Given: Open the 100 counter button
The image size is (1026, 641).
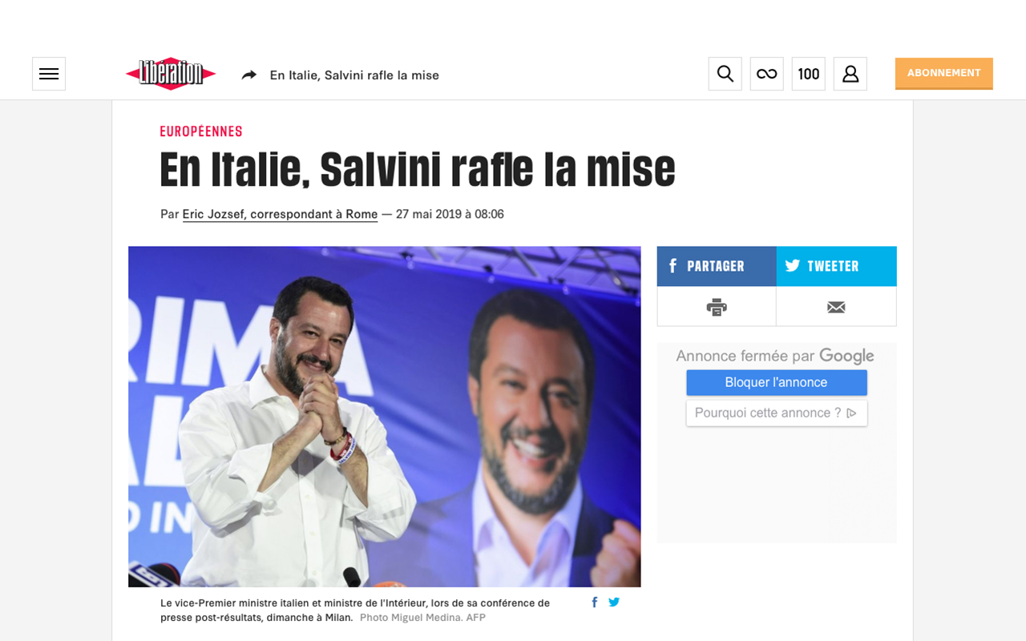Looking at the screenshot, I should 808,74.
